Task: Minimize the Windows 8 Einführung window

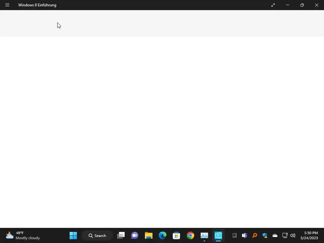Action: (x=287, y=5)
